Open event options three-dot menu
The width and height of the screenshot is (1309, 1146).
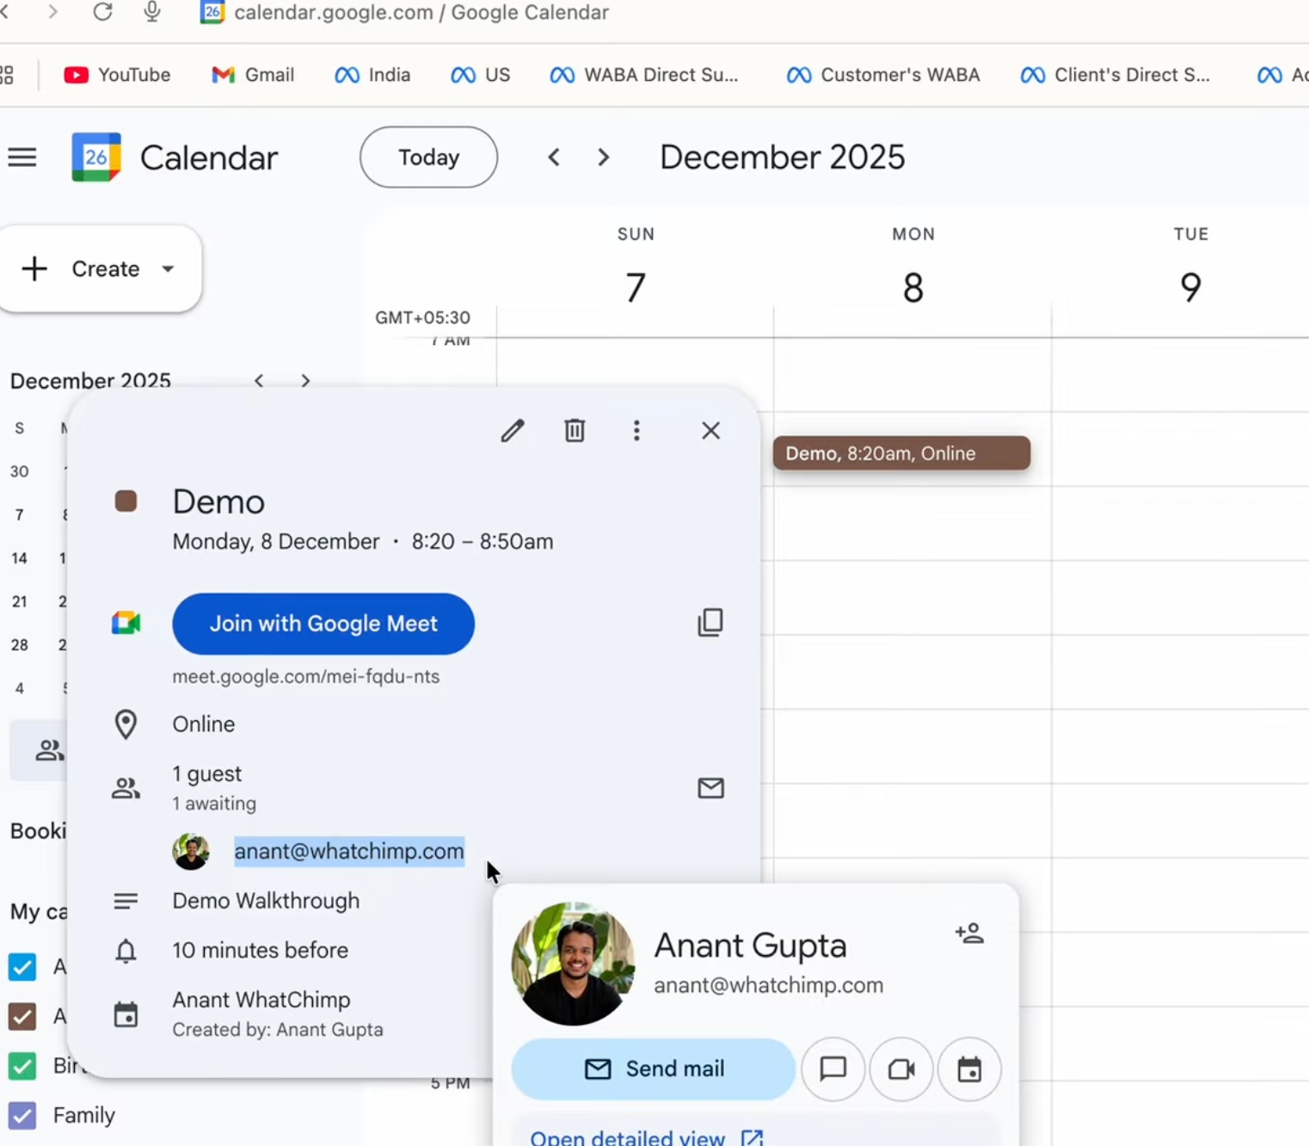636,430
